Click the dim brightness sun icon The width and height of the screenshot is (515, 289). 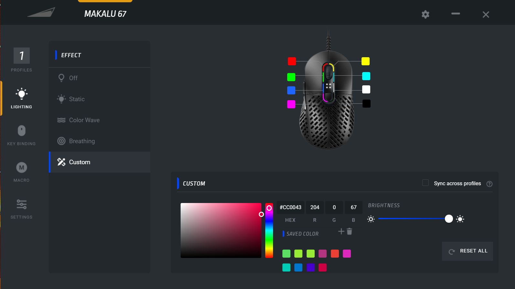click(x=371, y=219)
